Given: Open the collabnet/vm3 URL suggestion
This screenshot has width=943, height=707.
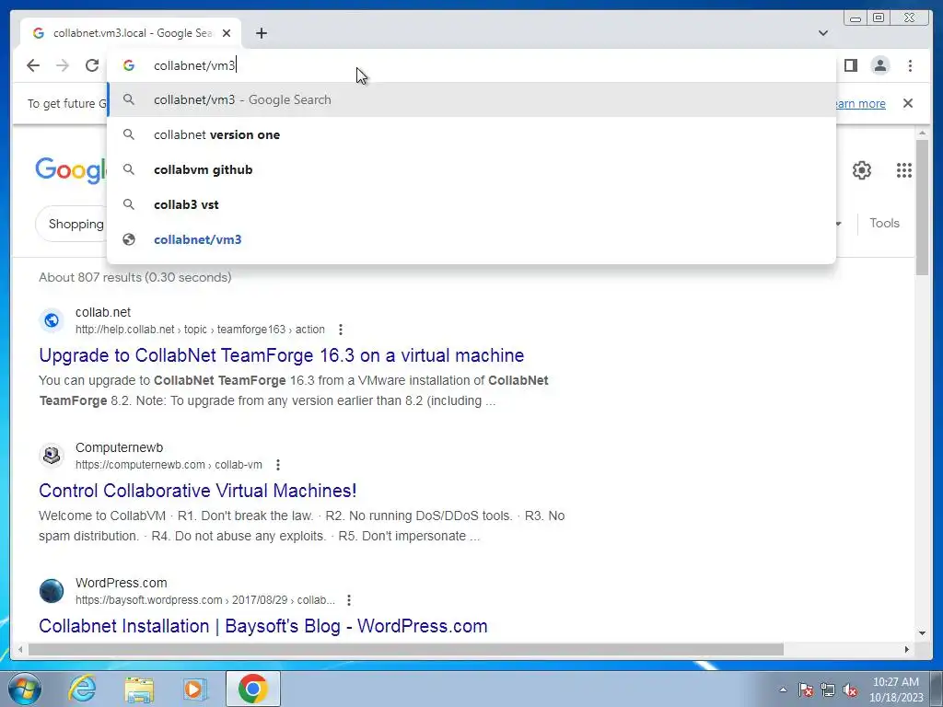Looking at the screenshot, I should 471,239.
